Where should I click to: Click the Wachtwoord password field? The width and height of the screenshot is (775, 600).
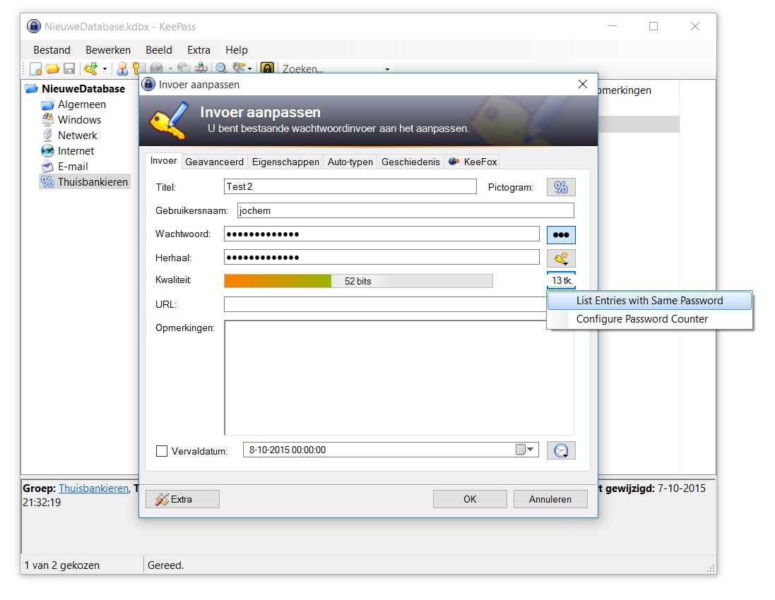381,234
